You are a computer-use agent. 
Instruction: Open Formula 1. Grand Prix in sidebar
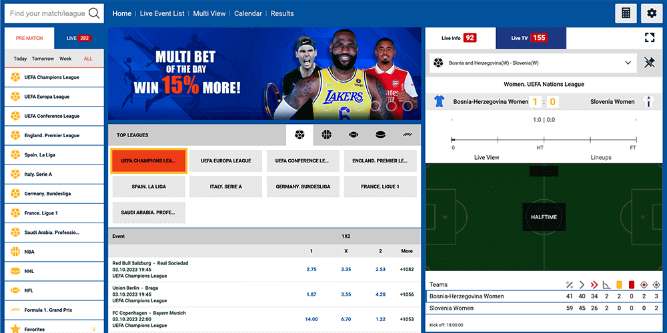click(x=54, y=310)
